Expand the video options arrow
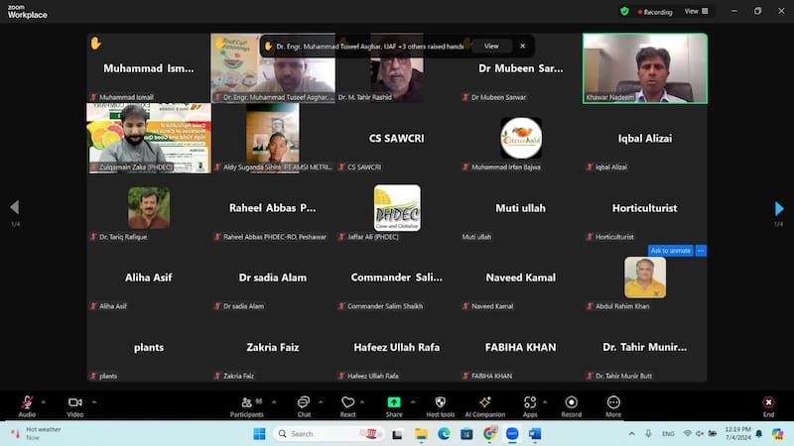794x446 pixels. pyautogui.click(x=94, y=400)
